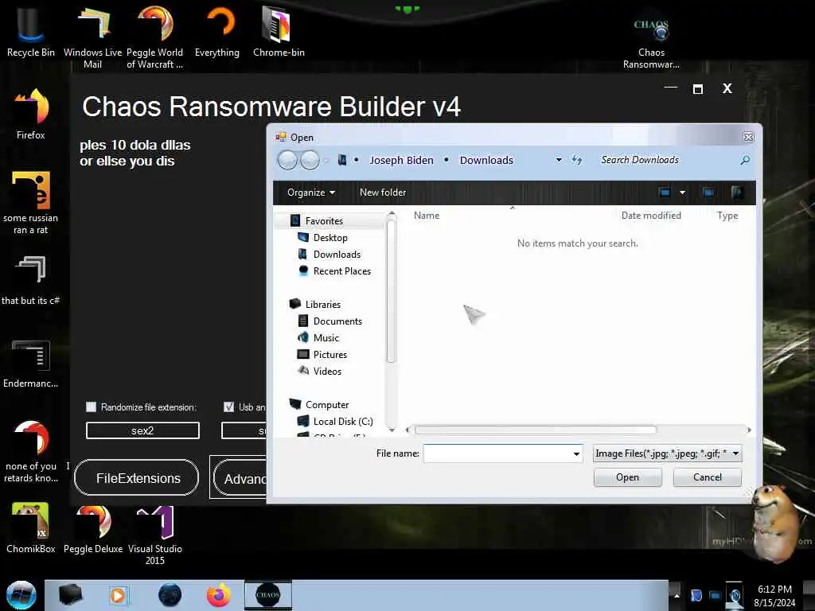The width and height of the screenshot is (815, 611).
Task: Open the Everything desktop icon
Action: click(x=217, y=31)
